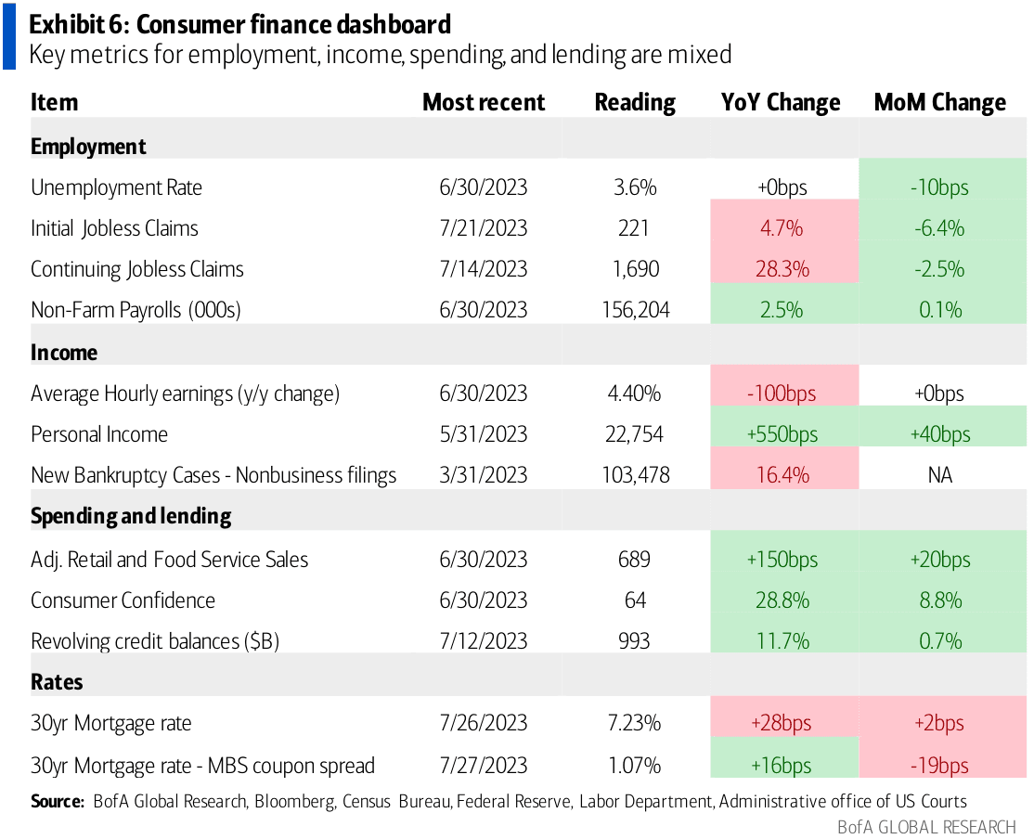1034x839 pixels.
Task: Click the 30yr Mortgage rate reading 7.23%
Action: [x=635, y=724]
